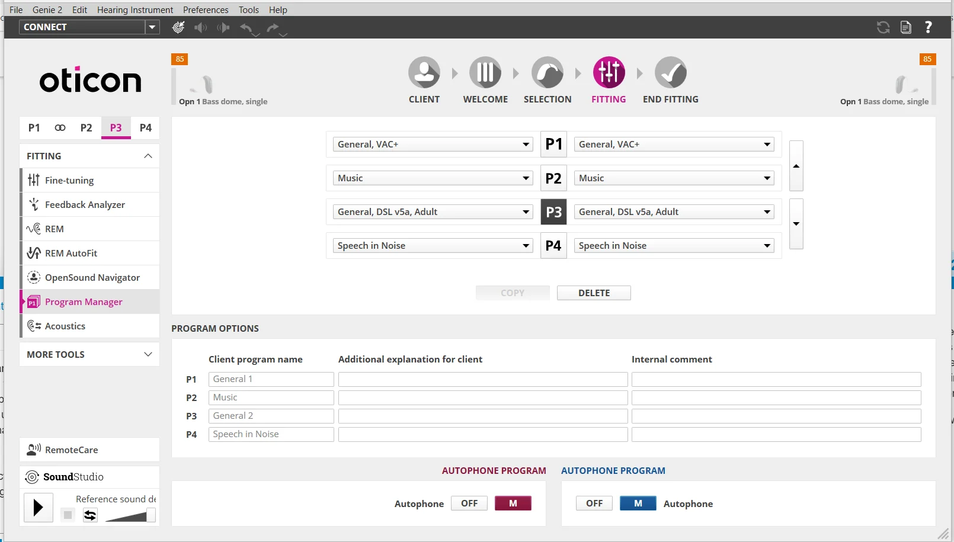Open the Hearing Instrument menu

[135, 9]
